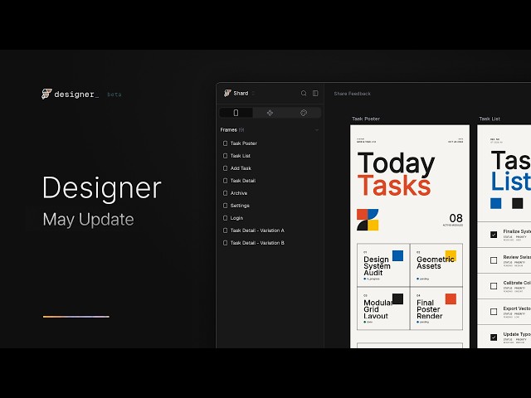Check the Calibrate task checkbox
Screen dimensions: 531x398
coord(494,286)
